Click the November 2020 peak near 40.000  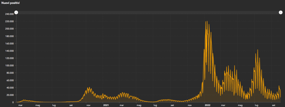coord(89,88)
